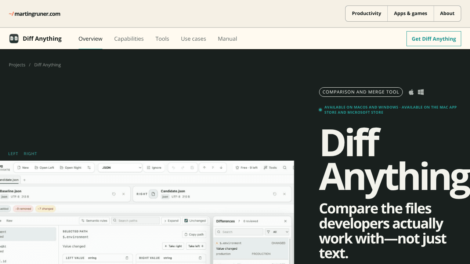Image resolution: width=470 pixels, height=264 pixels.
Task: Jump to next difference with down arrow
Action: pyautogui.click(x=221, y=168)
